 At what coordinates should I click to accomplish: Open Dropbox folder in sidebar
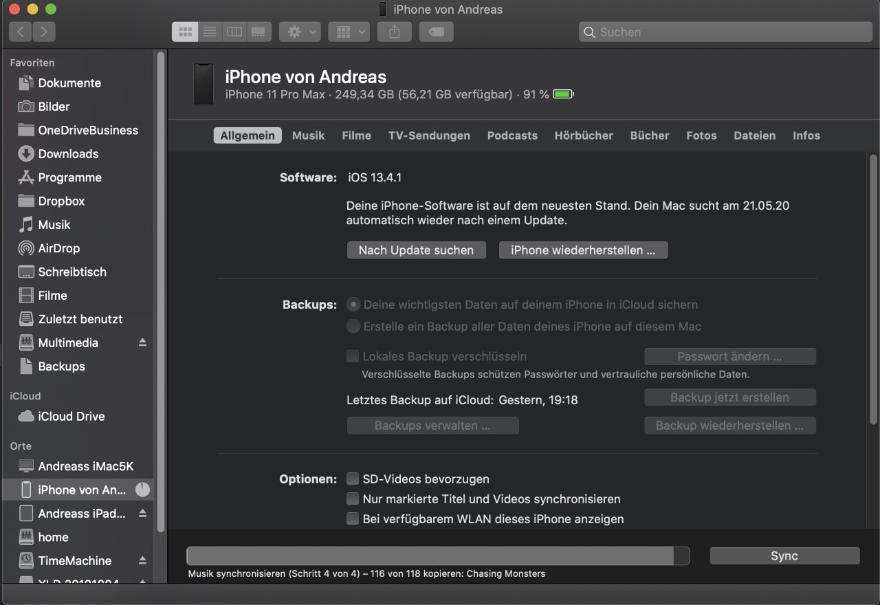78,201
